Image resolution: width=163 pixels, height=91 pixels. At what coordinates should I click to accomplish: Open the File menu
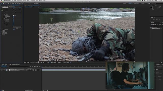coord(12,1)
